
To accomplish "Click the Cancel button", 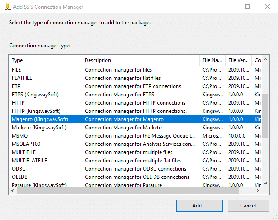I will (248, 206).
